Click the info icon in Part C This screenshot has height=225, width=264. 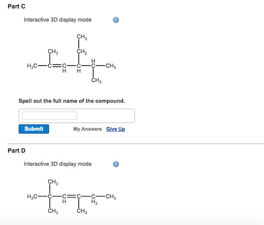click(116, 20)
